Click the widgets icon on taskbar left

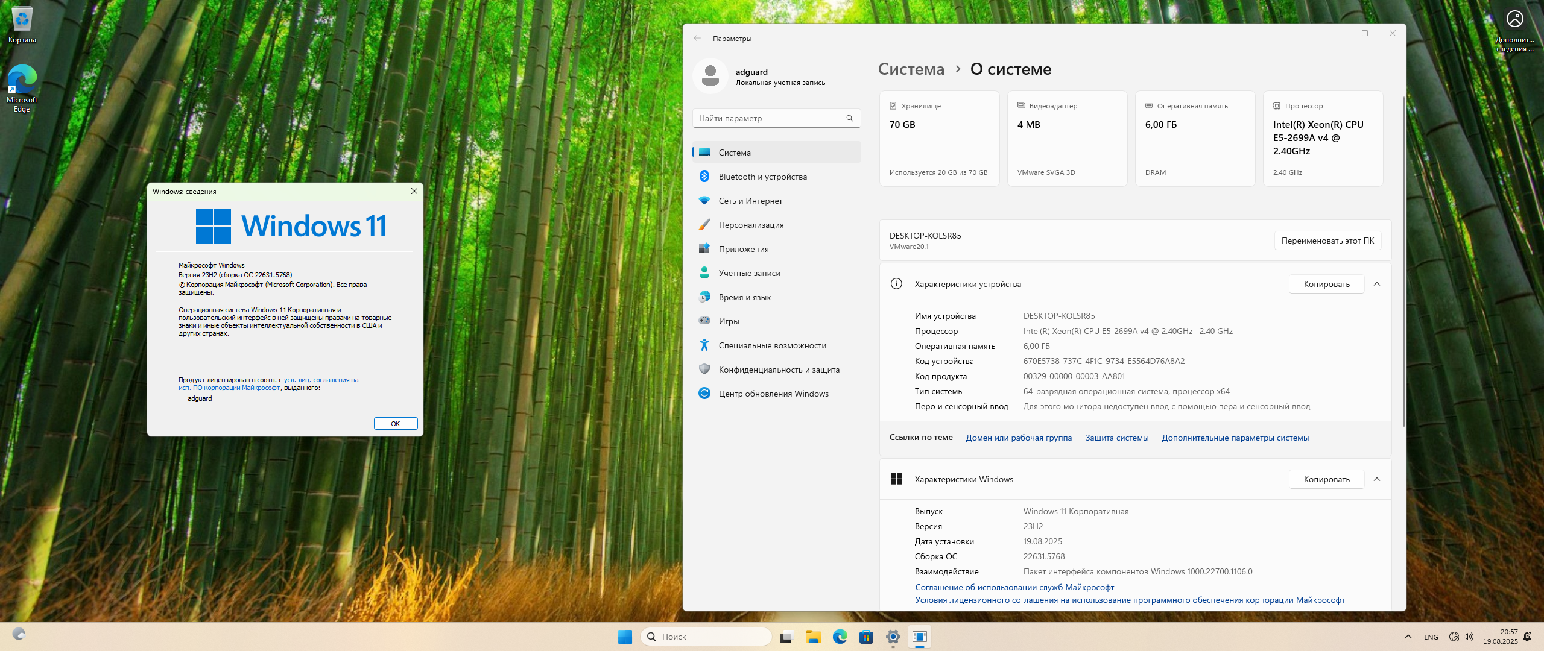19,634
